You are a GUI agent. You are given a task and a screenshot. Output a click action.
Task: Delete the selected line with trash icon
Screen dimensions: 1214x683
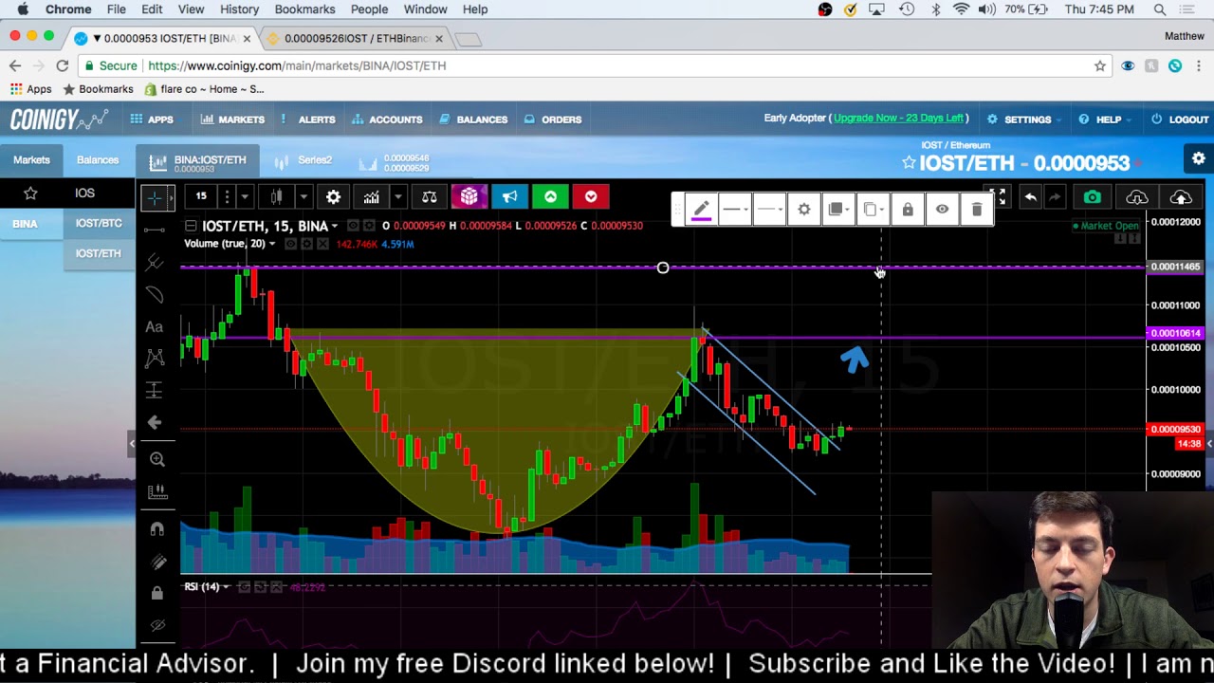[977, 209]
